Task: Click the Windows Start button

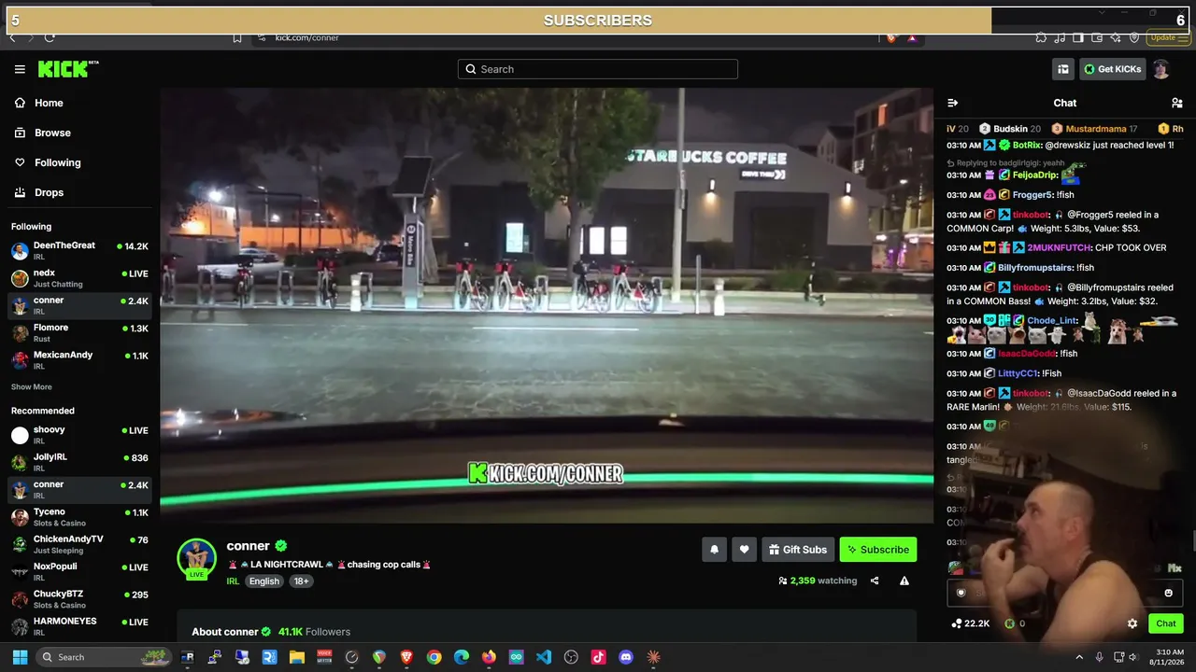Action: coord(20,657)
